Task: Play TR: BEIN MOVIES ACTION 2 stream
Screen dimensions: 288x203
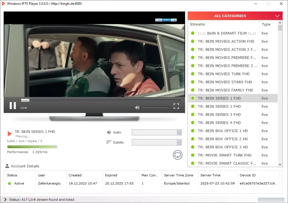Action: pyautogui.click(x=233, y=49)
